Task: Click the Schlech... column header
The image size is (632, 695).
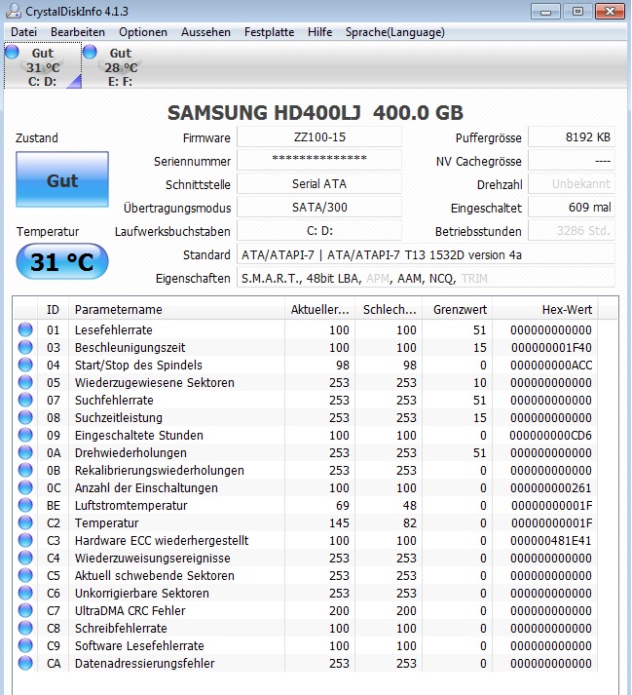Action: click(x=389, y=309)
